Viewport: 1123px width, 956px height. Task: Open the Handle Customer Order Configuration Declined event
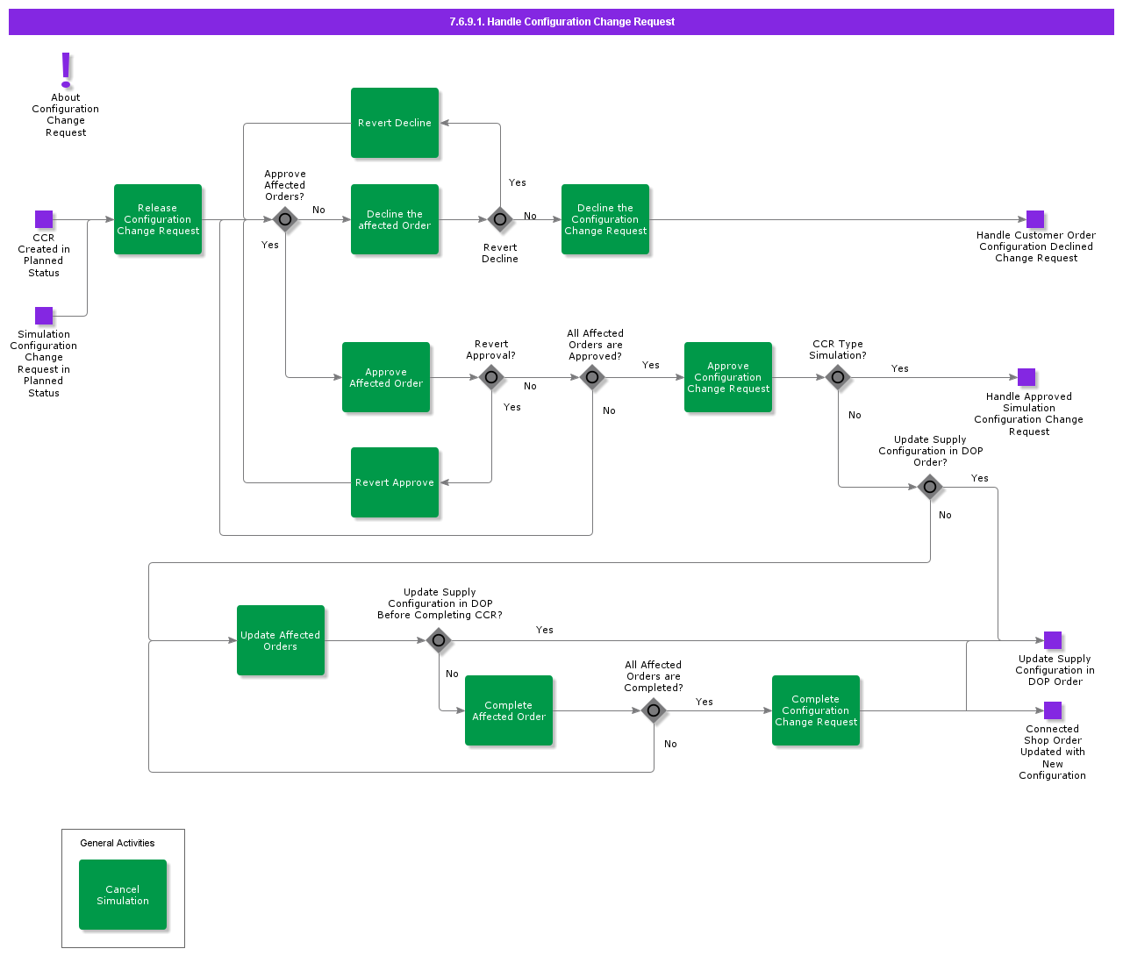(x=1035, y=219)
